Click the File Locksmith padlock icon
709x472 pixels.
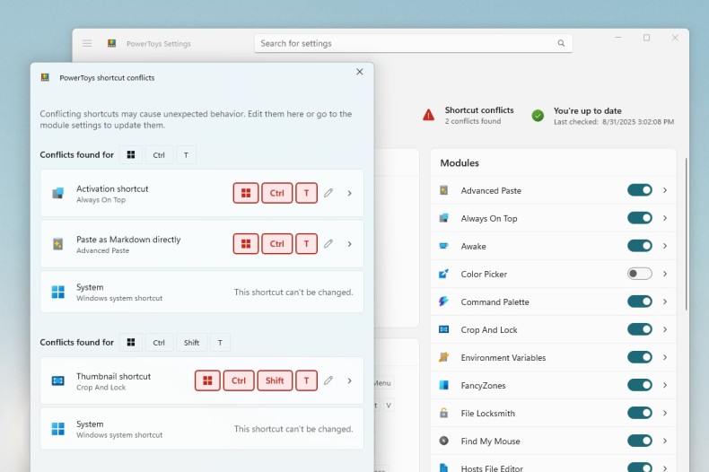point(444,413)
